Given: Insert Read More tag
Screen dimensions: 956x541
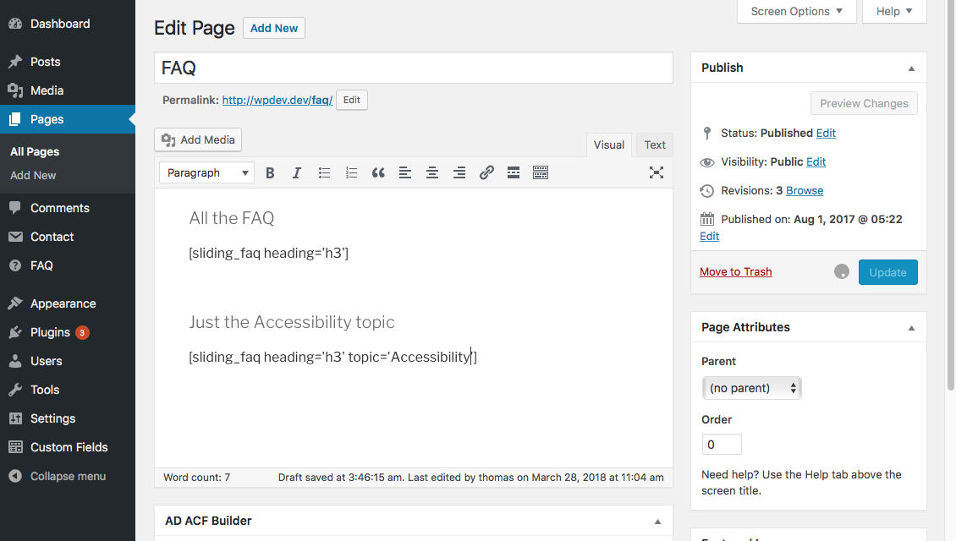Looking at the screenshot, I should [514, 173].
